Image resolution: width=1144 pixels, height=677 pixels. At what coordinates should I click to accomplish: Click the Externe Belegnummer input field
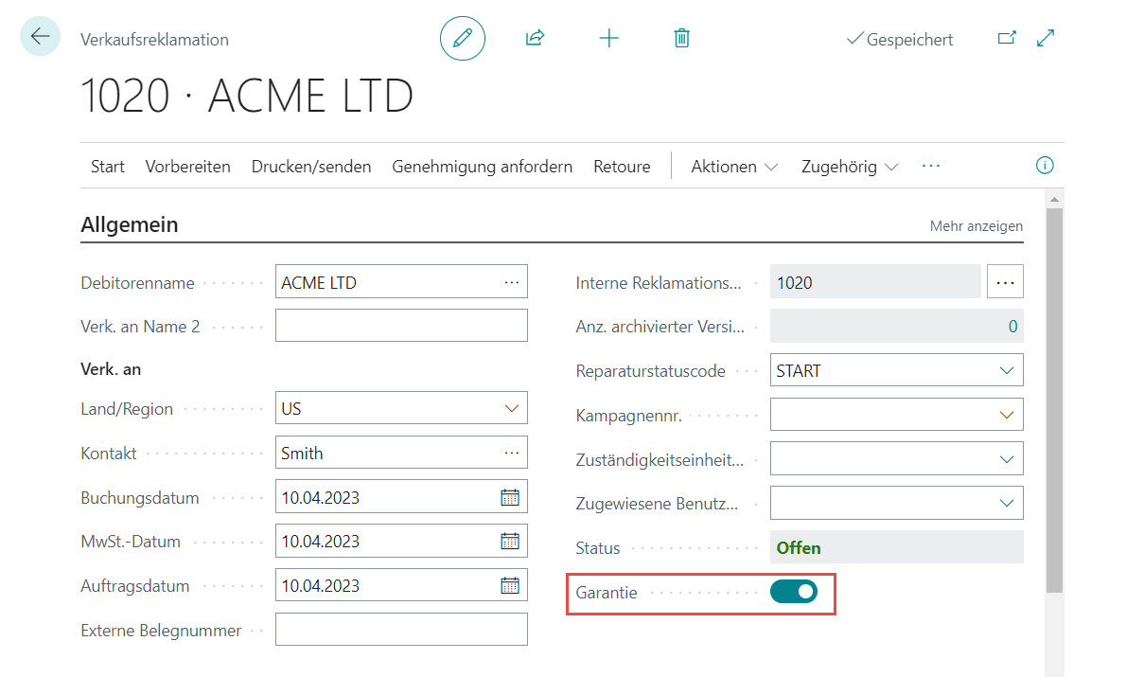click(x=401, y=630)
